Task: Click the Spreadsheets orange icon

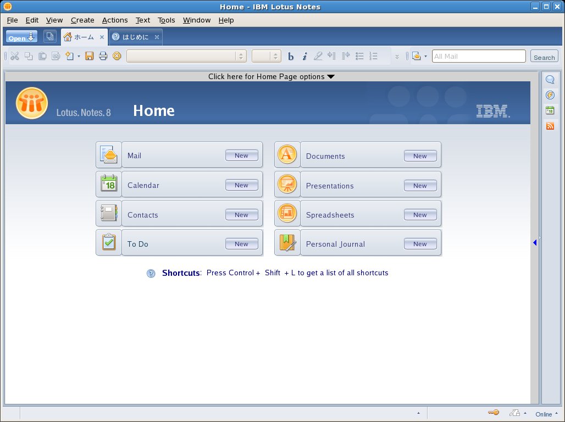Action: coord(287,213)
